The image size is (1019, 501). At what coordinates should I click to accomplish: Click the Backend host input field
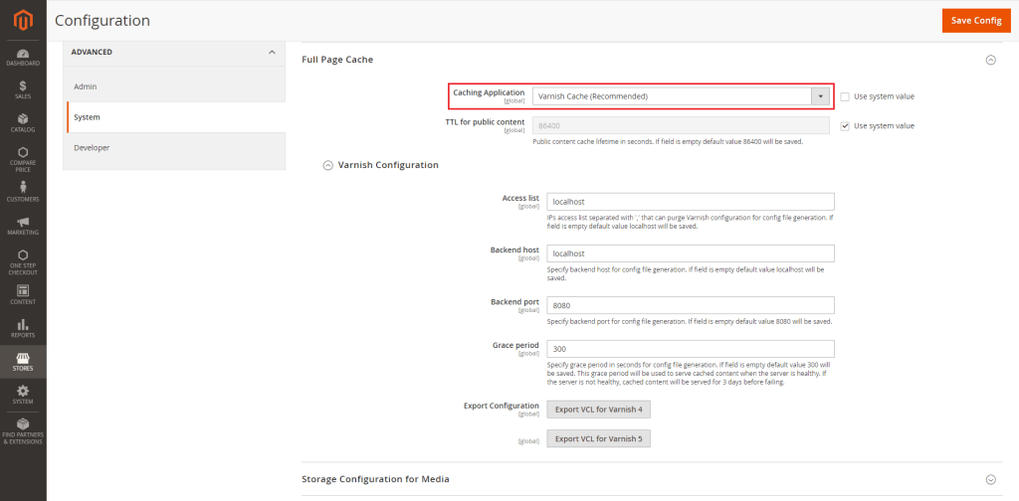pos(691,253)
